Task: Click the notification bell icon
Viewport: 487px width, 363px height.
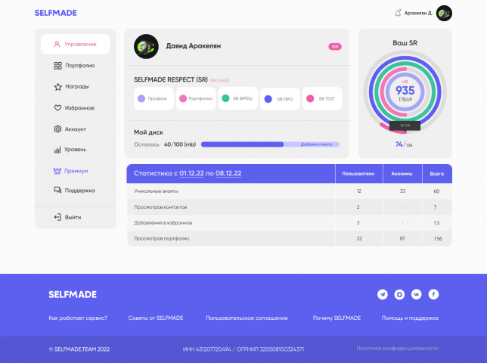Action: (x=398, y=13)
